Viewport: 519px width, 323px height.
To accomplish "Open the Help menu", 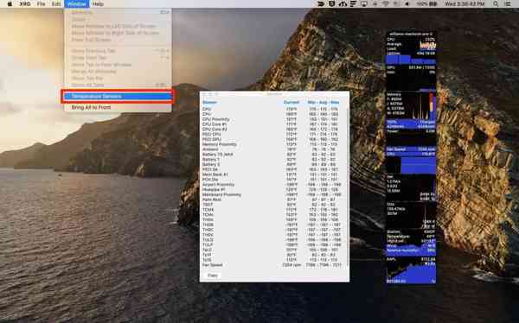I will 98,4.
